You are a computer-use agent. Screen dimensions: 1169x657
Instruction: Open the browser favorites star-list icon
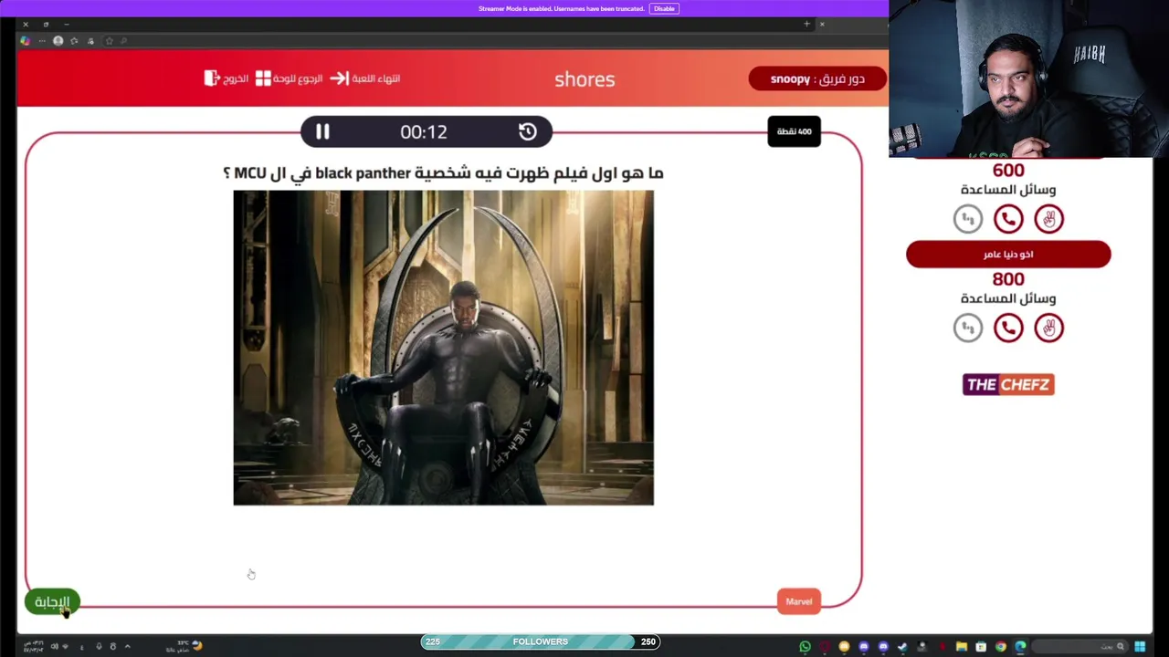click(x=74, y=40)
